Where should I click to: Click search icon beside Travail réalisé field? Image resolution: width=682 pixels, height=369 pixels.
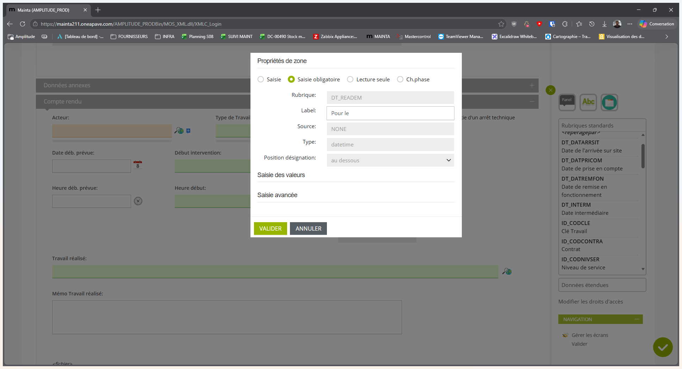[507, 271]
